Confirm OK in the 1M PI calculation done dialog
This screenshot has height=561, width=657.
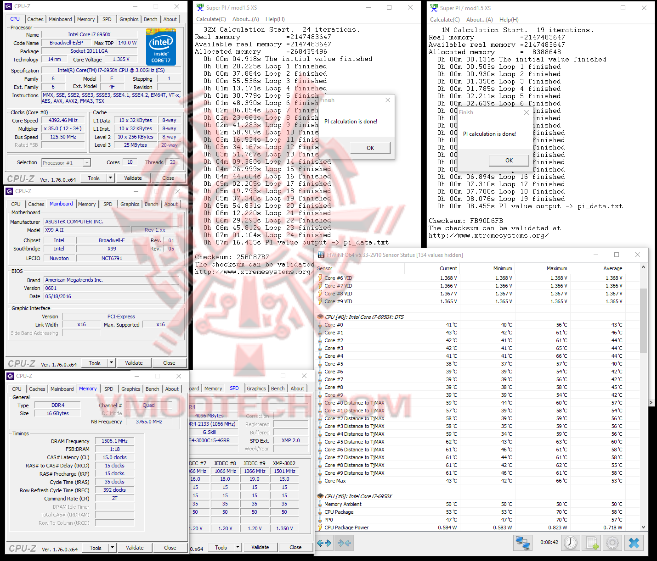(x=509, y=161)
